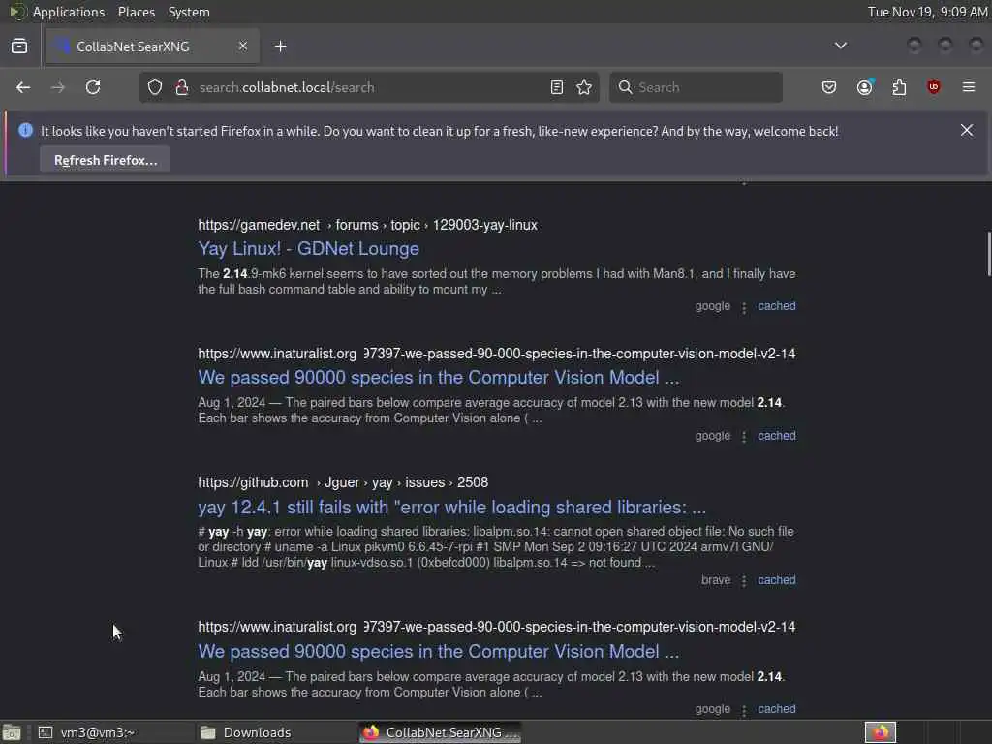Show site security lock information

point(182,87)
